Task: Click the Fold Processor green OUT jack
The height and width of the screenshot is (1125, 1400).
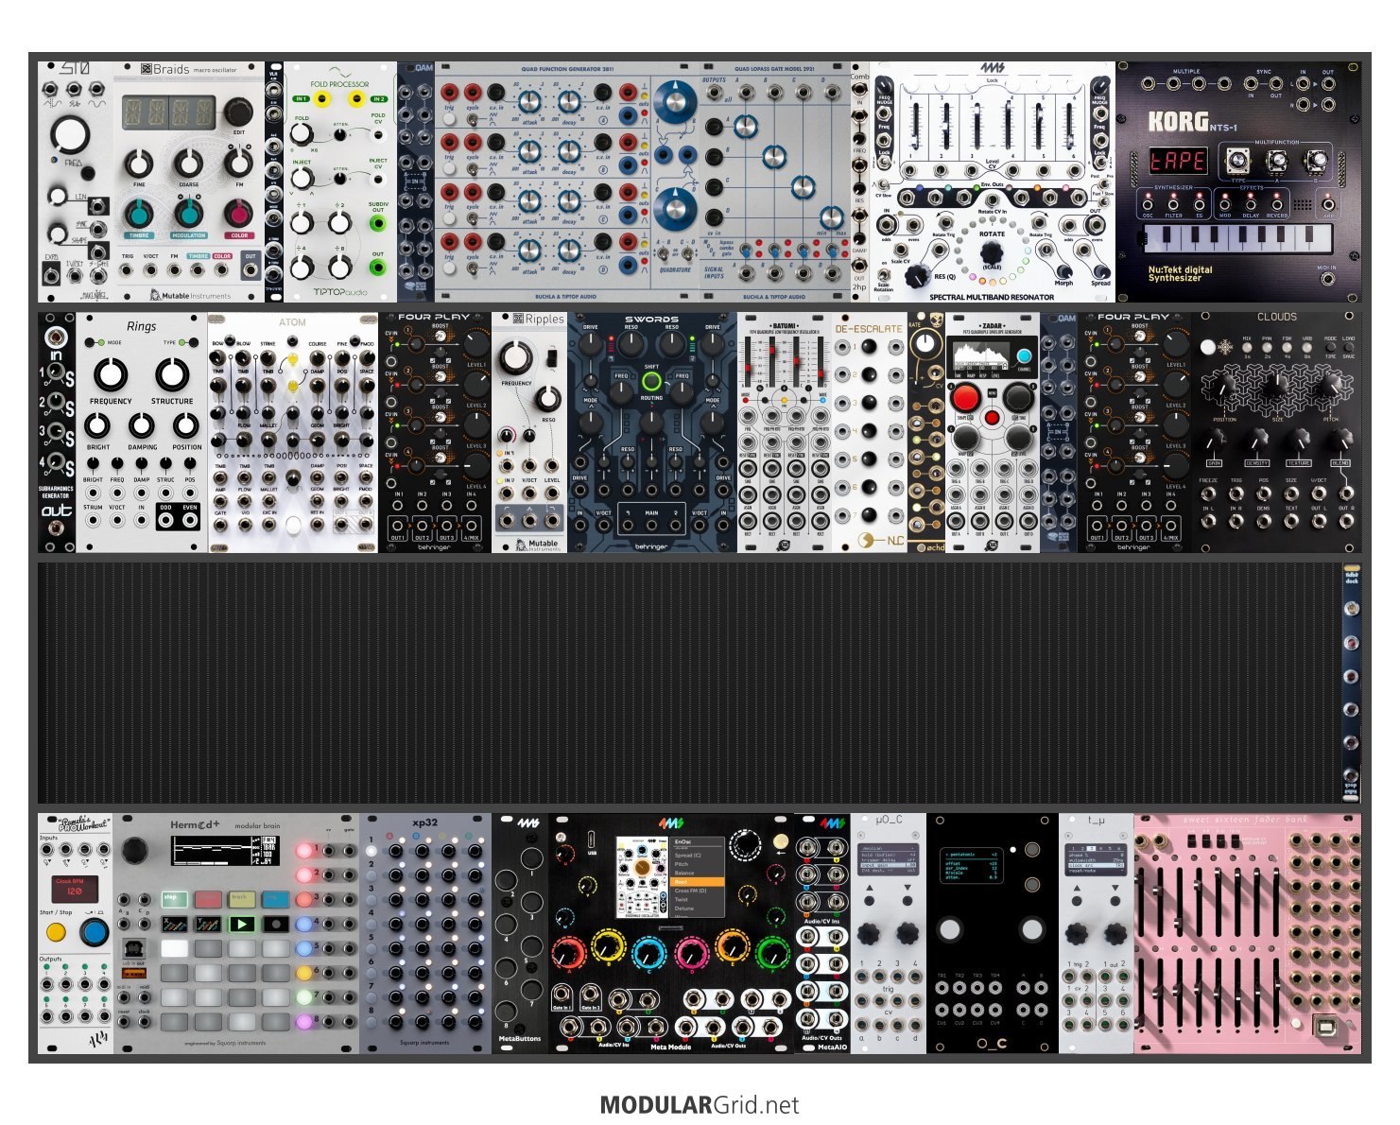Action: 377,268
